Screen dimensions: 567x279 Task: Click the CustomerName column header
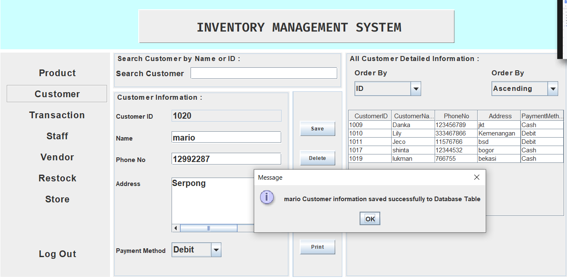coord(413,116)
